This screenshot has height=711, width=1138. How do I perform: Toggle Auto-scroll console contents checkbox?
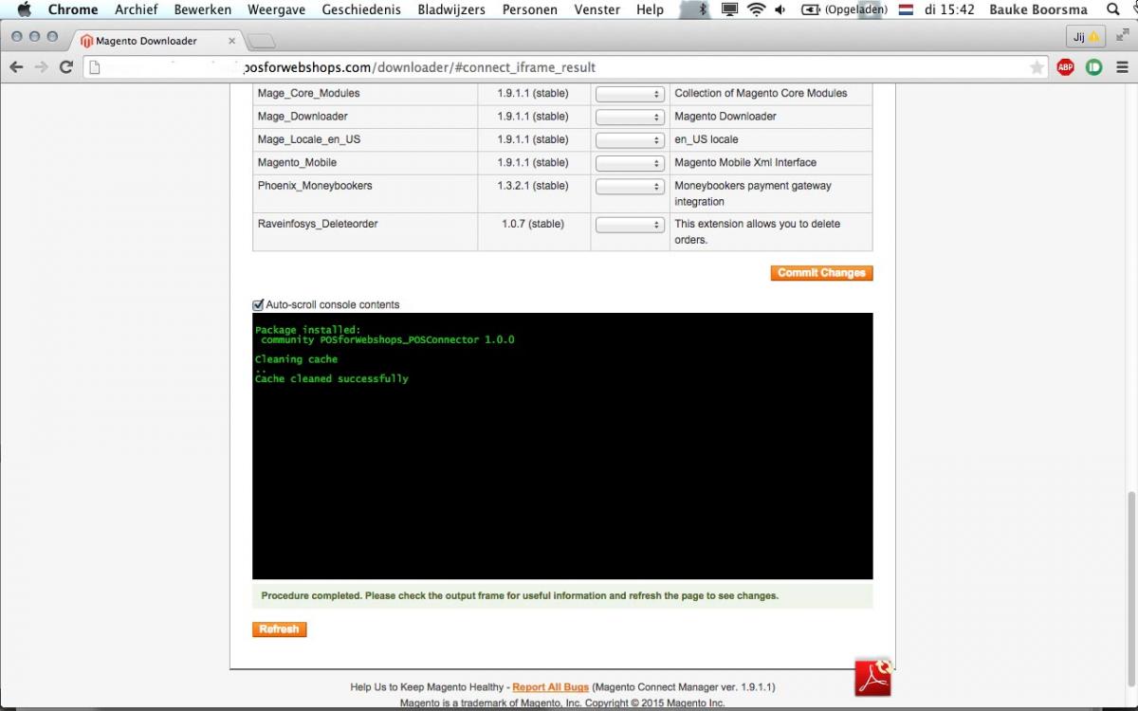coord(258,304)
